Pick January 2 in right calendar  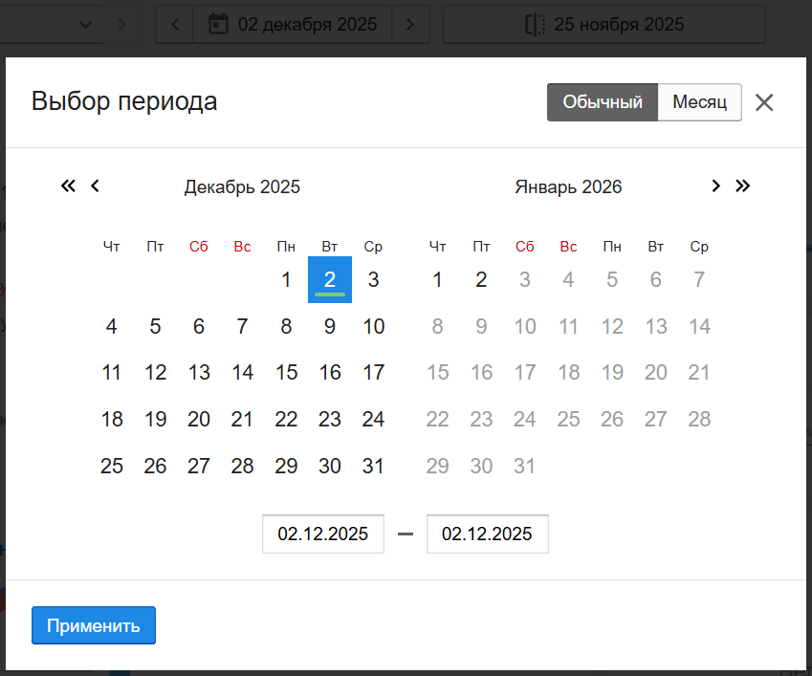coord(481,280)
